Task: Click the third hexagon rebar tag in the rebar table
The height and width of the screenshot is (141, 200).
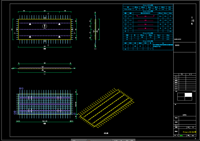Action: 125,24
